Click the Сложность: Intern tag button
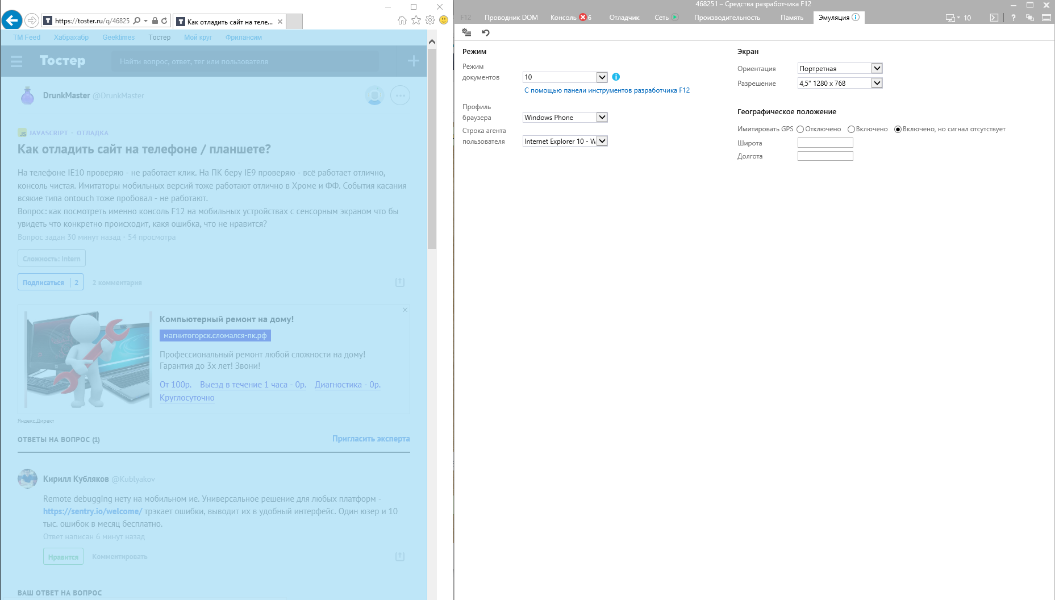 click(x=52, y=259)
